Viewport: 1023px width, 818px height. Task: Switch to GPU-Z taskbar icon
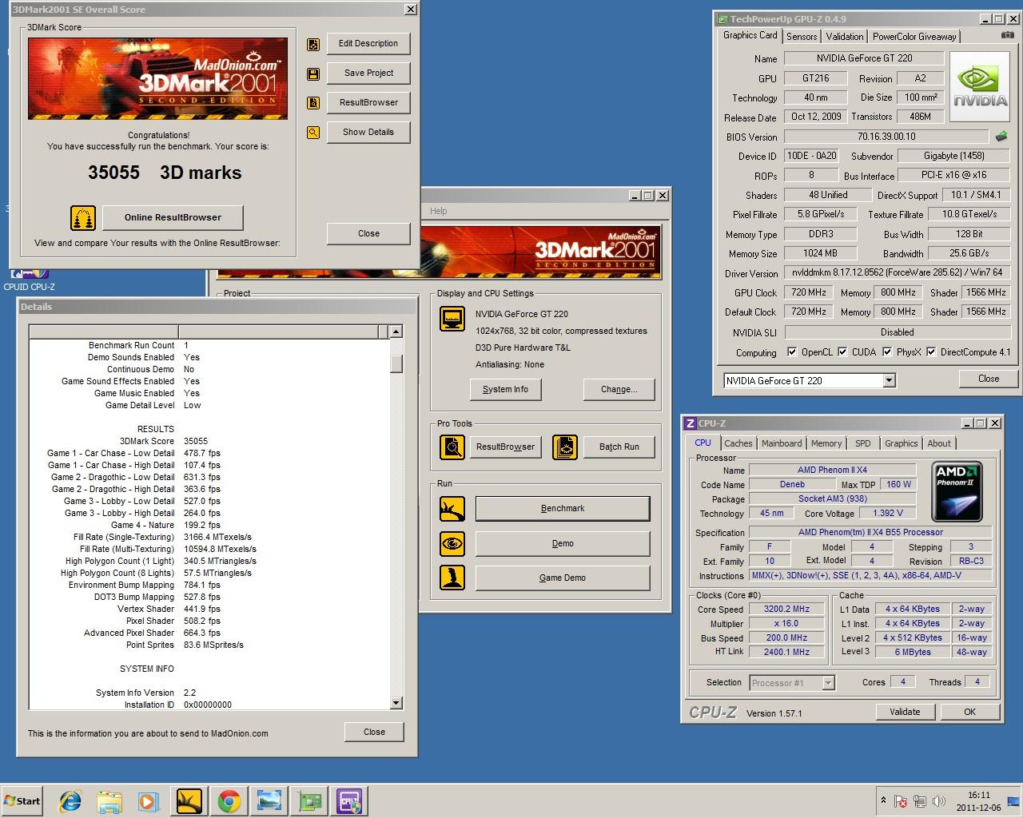[309, 800]
